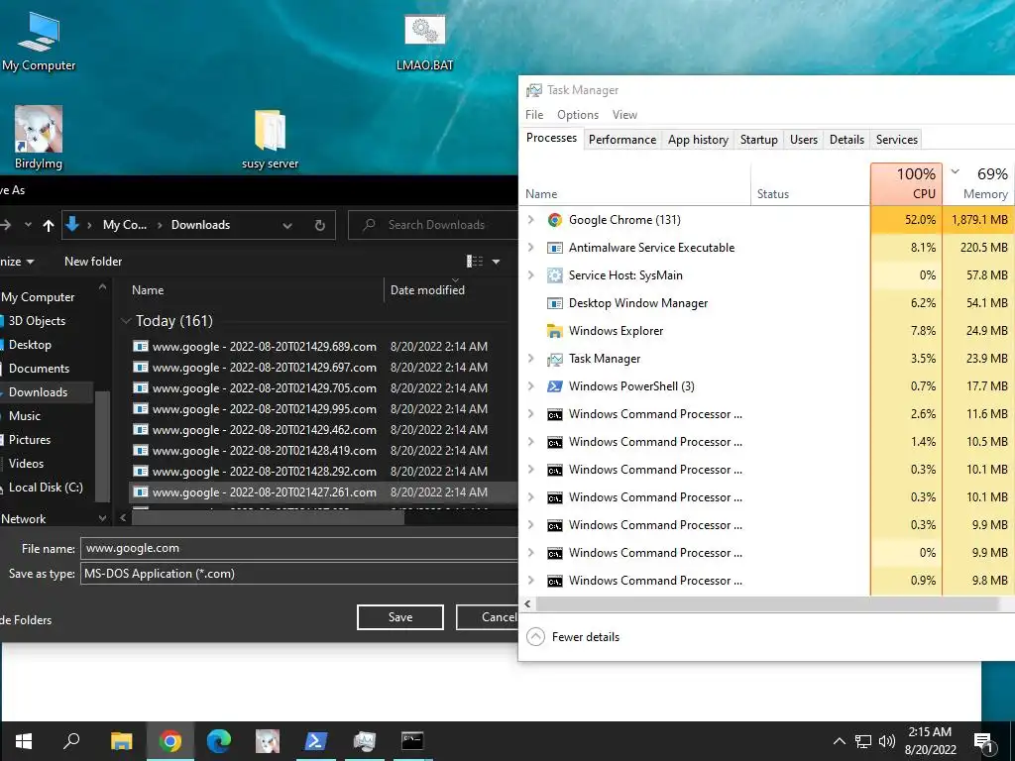Switch to Task Manager taskbar icon
Screen dimensions: 1015x761
pos(364,741)
